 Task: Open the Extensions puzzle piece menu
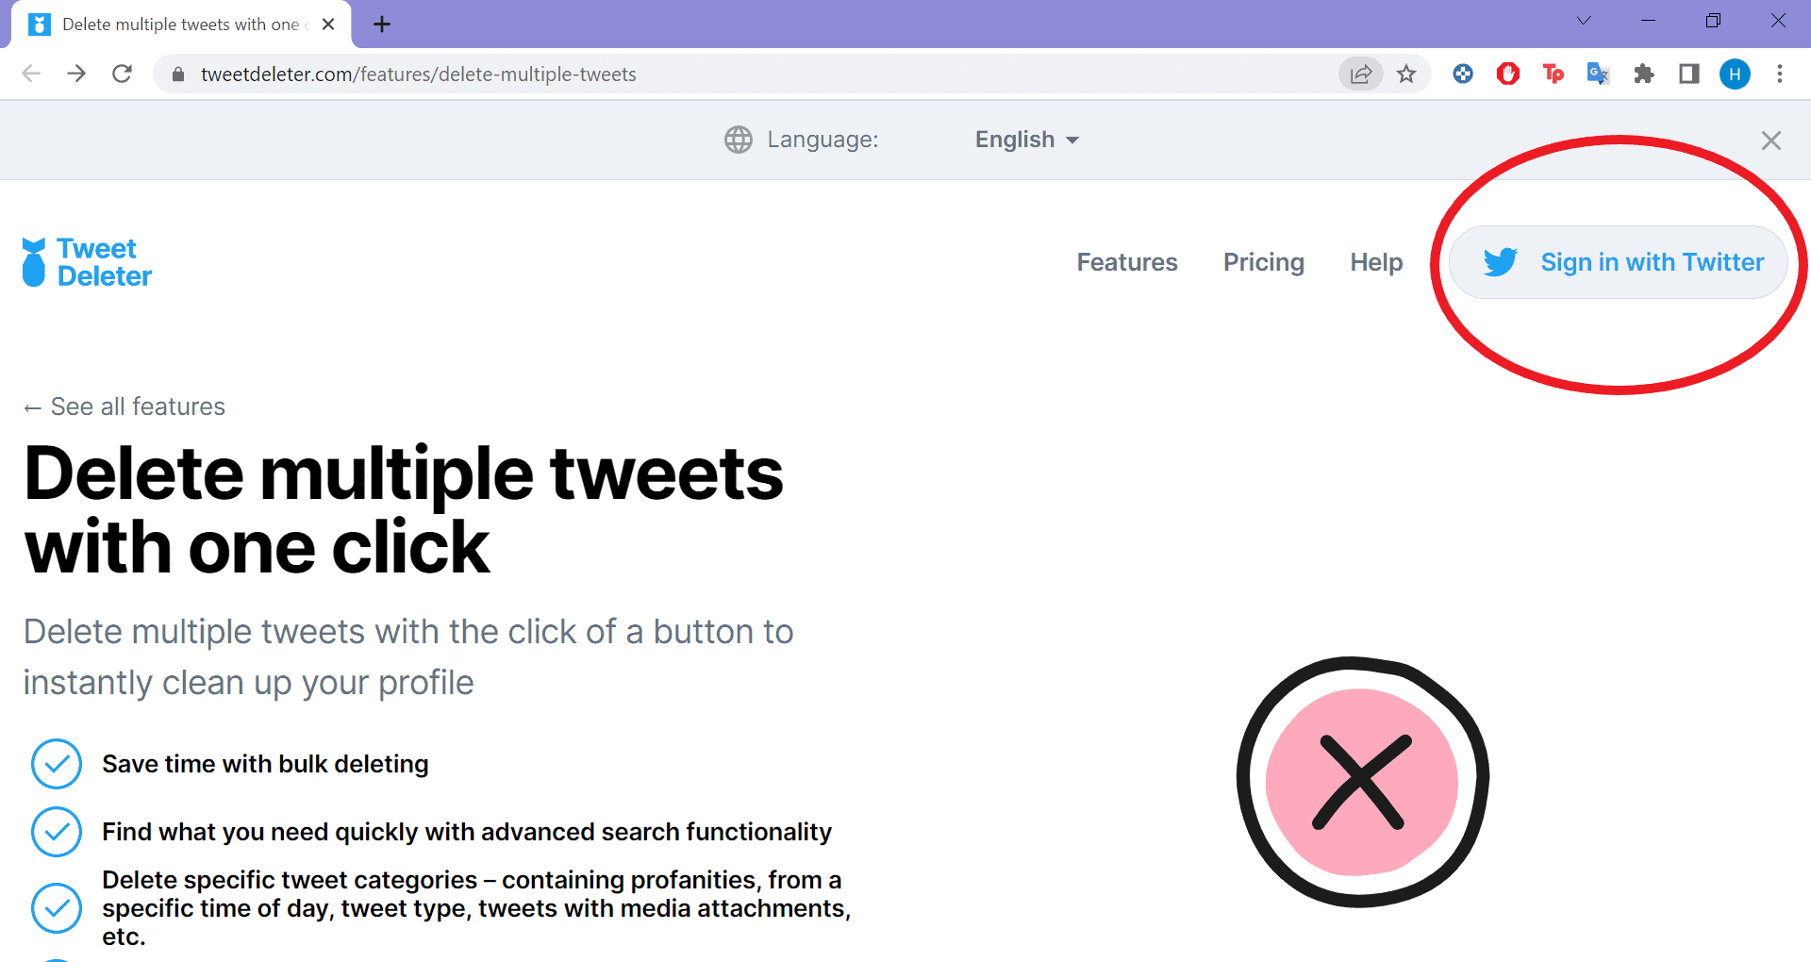(x=1644, y=74)
